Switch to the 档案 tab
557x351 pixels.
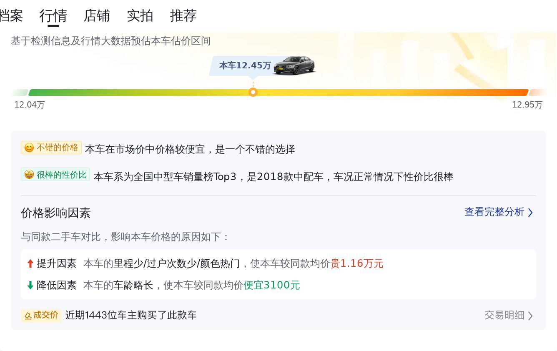[11, 16]
